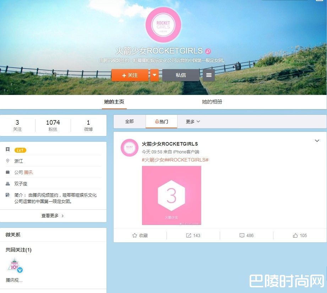Open the 更多 filter dropdown
This screenshot has height=293, width=327.
[x=193, y=122]
